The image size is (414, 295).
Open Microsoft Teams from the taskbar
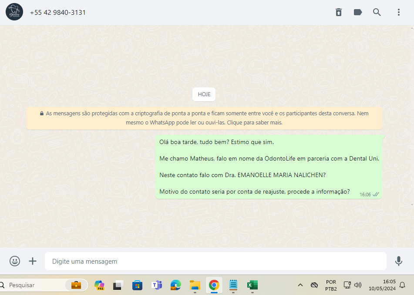156,285
